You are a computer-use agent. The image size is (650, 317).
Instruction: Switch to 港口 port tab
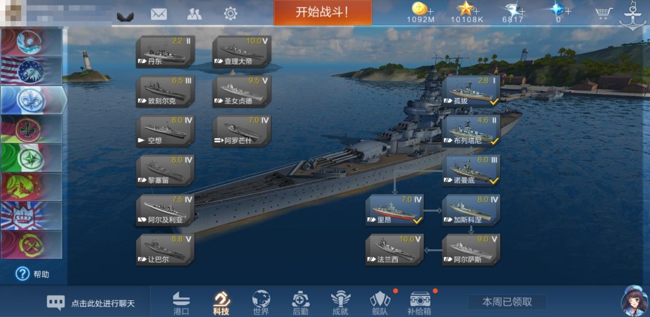181,303
